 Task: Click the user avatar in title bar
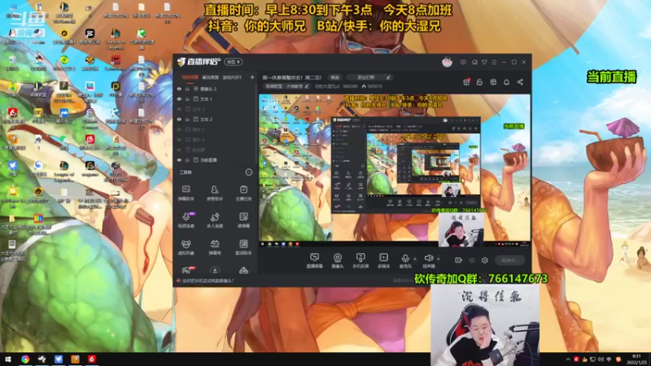click(x=447, y=62)
